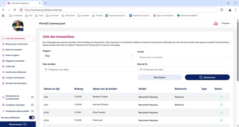Open the Magasin dropdown showing Tous
Image resolution: width=239 pixels, height=127 pixels.
pos(89,56)
